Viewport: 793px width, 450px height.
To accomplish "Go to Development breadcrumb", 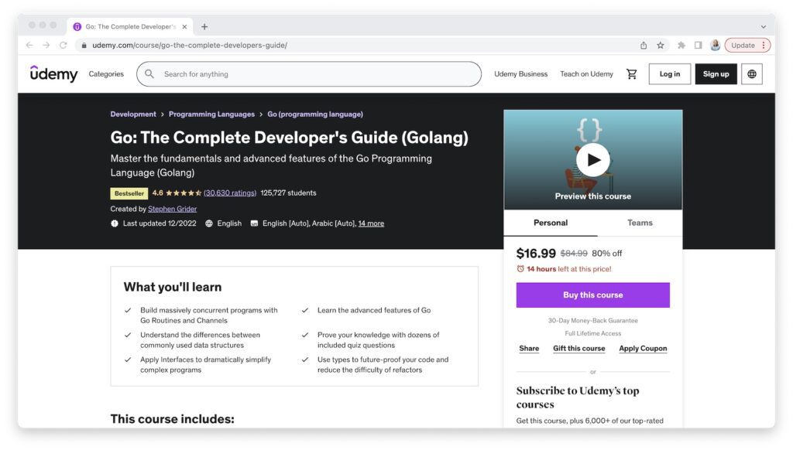I will (133, 114).
